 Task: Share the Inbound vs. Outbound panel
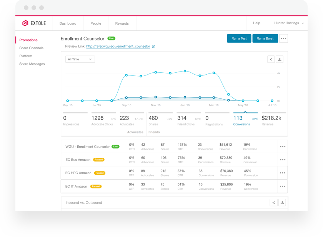tap(274, 202)
